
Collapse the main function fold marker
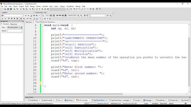pos(42,25)
